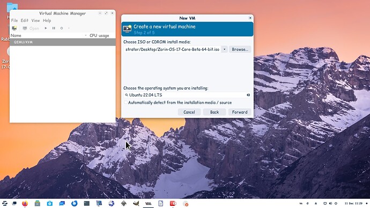
Task: Click the network display tray icon
Action: (325, 203)
